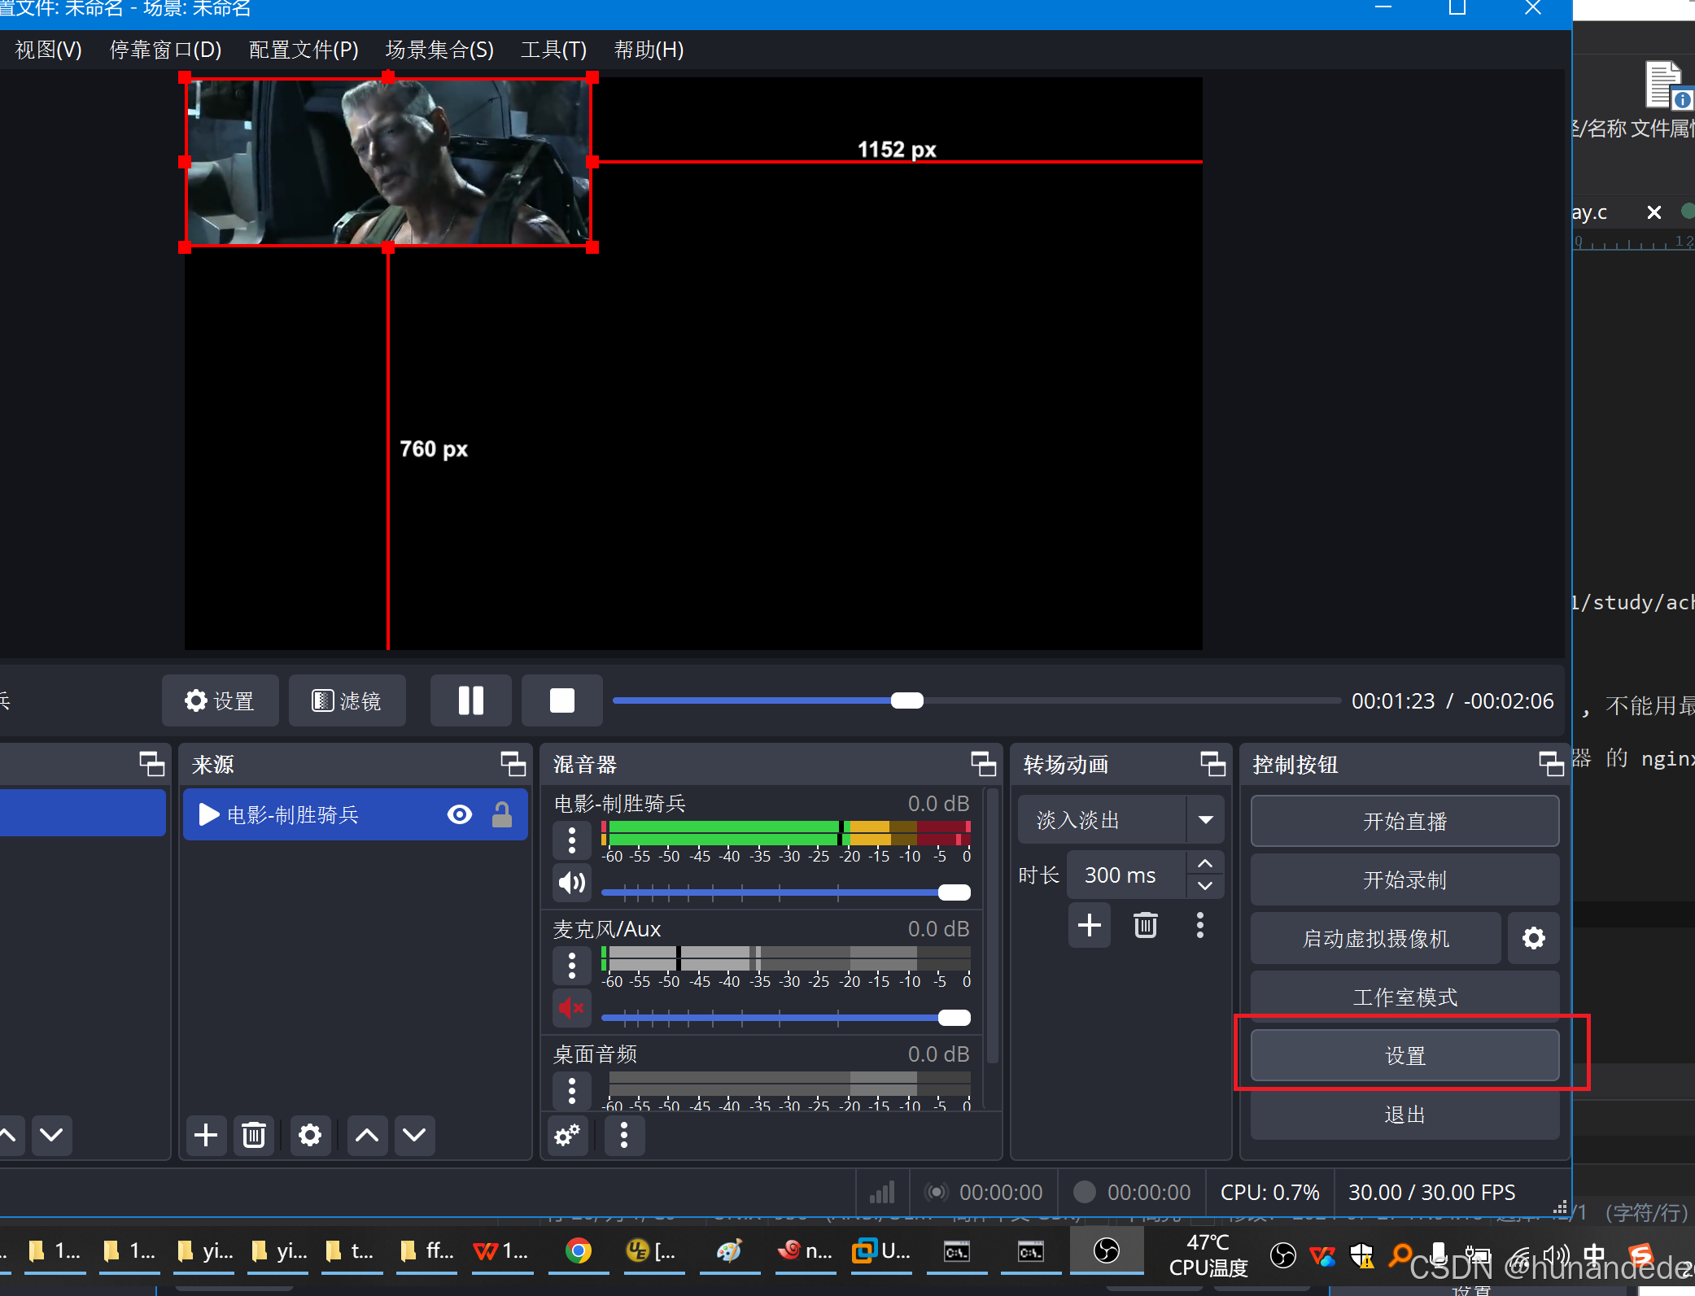Toggle lock on 电影-制胜骑兵 source
The image size is (1695, 1296).
(502, 814)
